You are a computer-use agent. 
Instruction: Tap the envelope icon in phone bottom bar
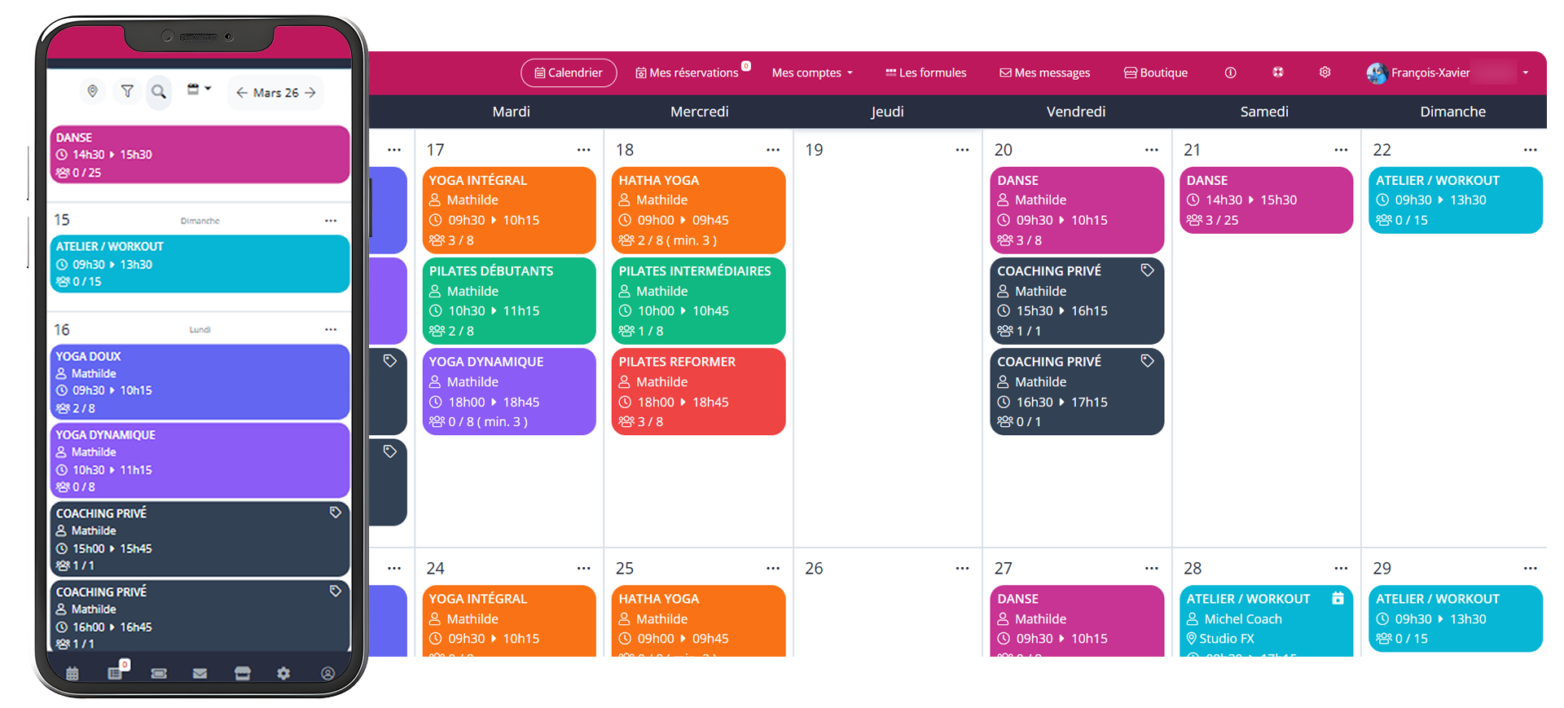200,673
